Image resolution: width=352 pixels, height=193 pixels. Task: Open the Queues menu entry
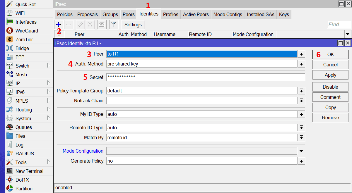click(23, 127)
